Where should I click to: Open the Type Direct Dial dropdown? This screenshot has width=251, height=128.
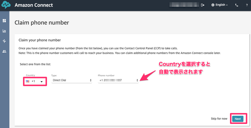click(72, 80)
